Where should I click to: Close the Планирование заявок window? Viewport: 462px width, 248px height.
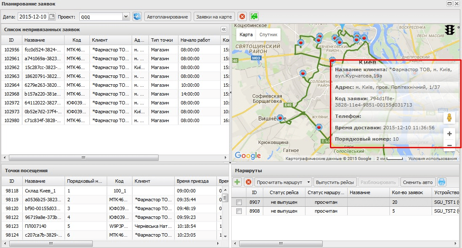457,3
